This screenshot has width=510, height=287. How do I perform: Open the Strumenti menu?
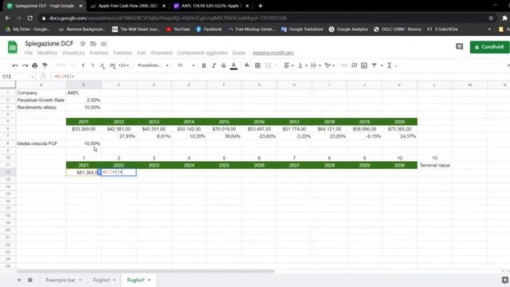[x=161, y=53]
